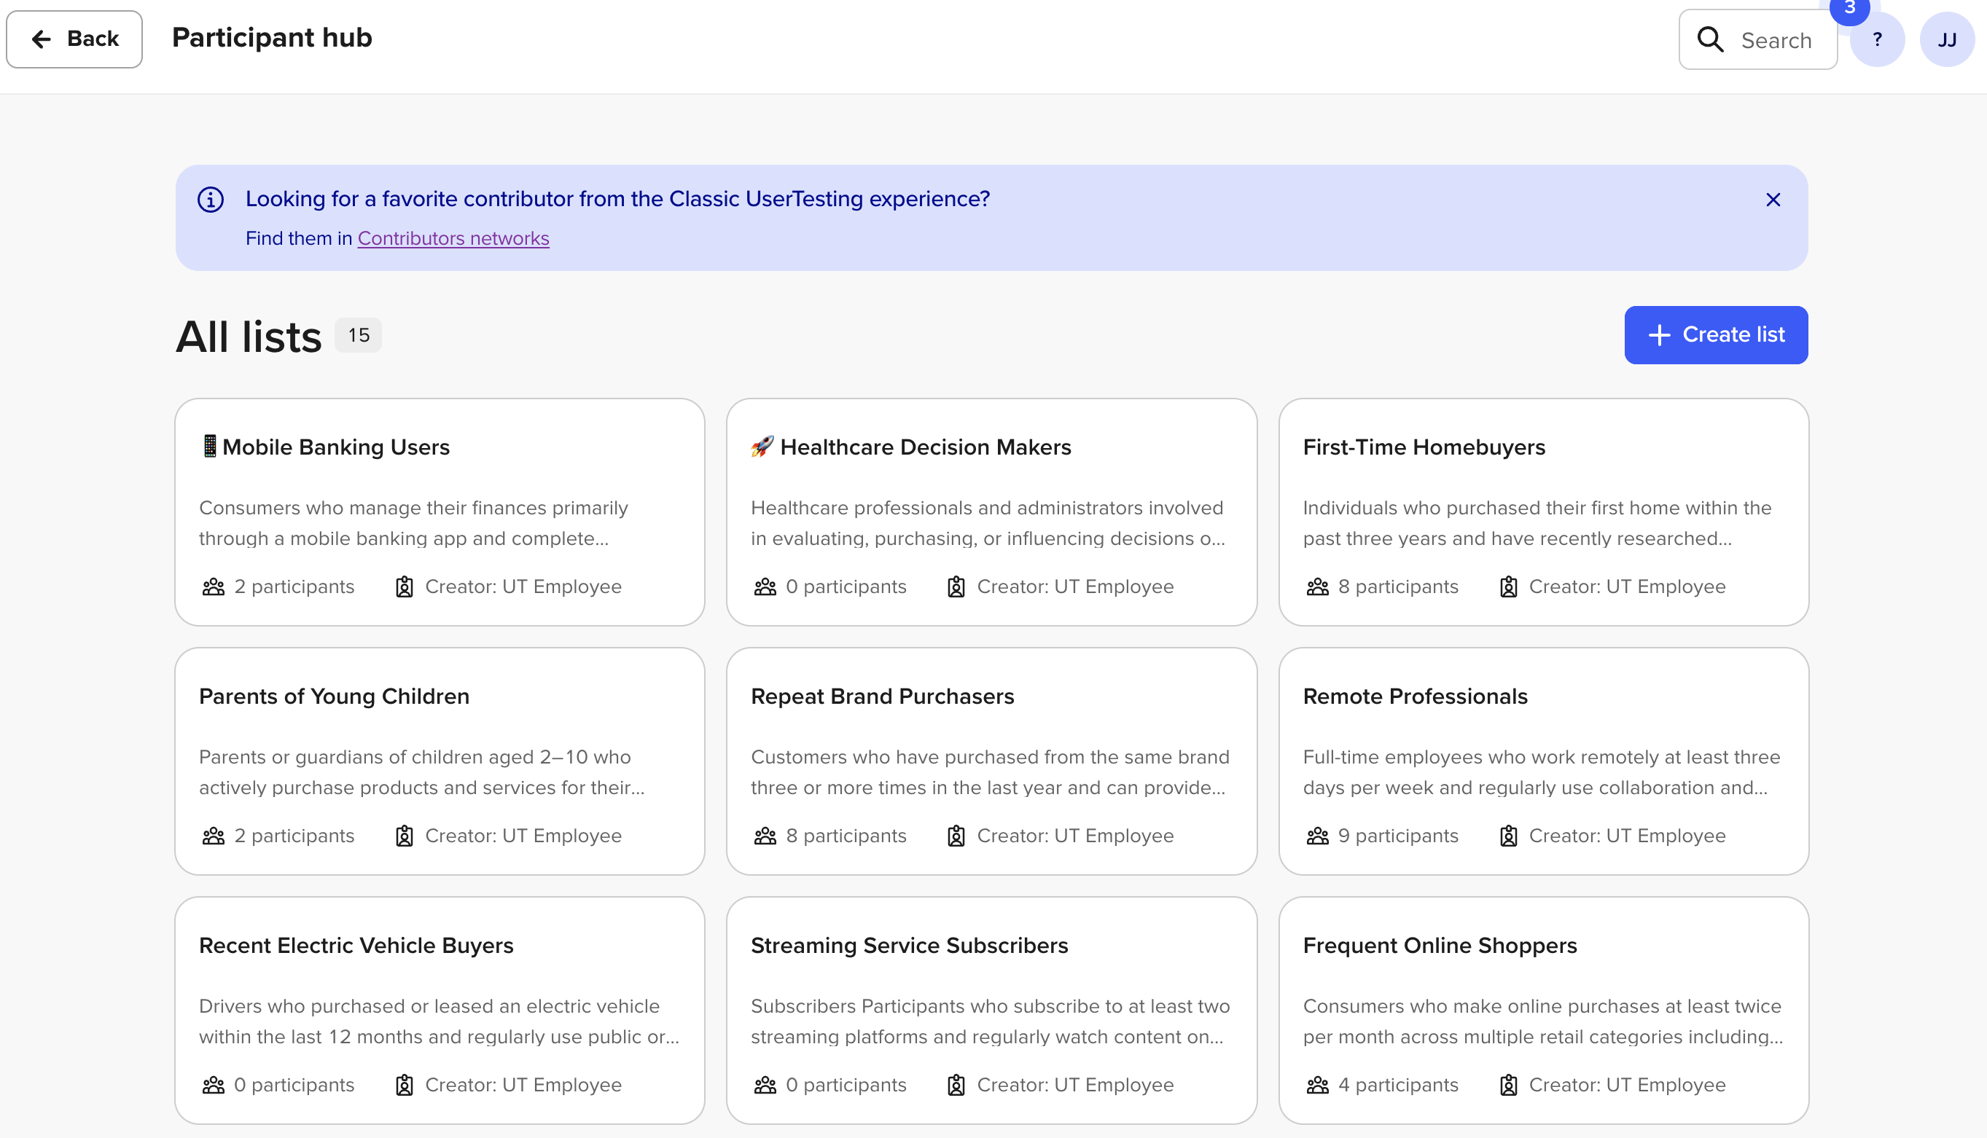1987x1138 pixels.
Task: Open Streaming Service Subscribers list
Action: pos(991,1010)
